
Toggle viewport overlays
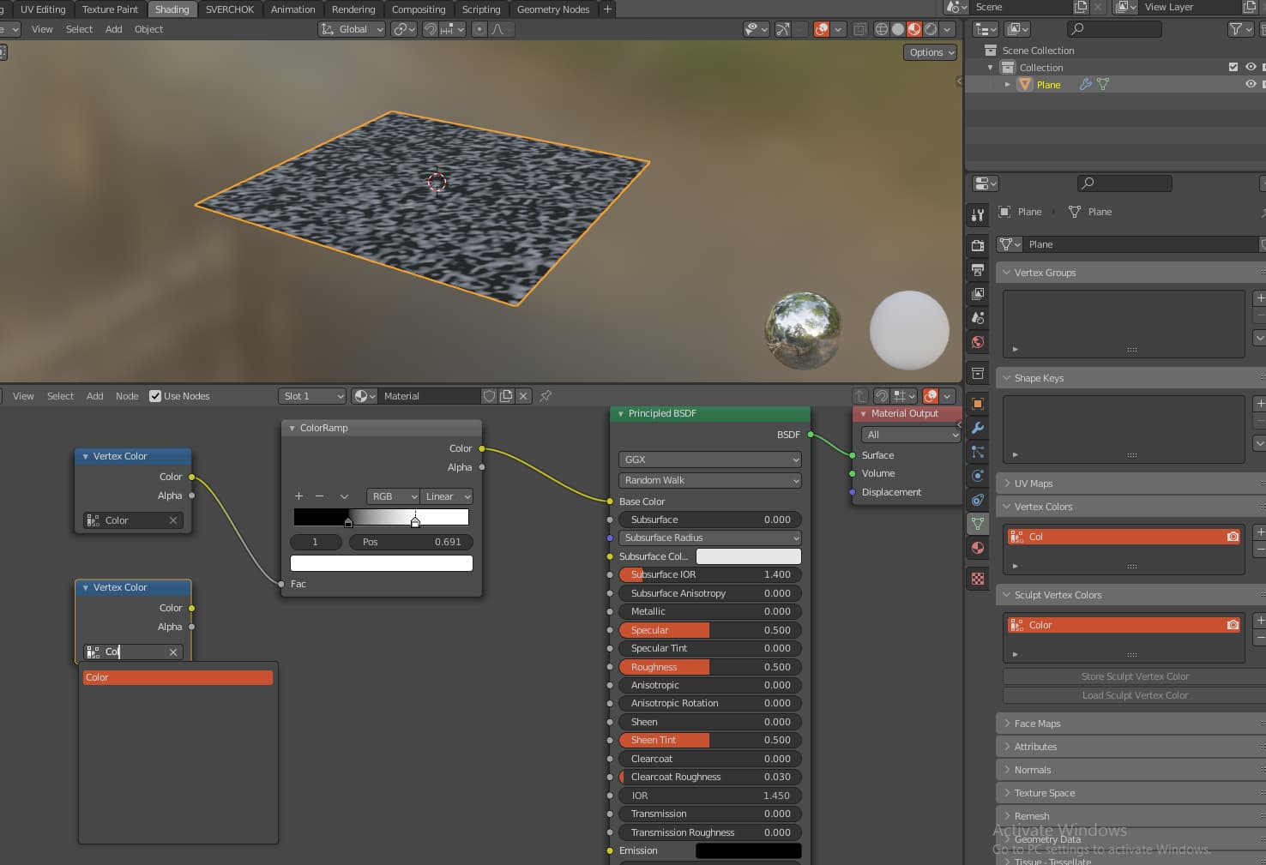[822, 29]
